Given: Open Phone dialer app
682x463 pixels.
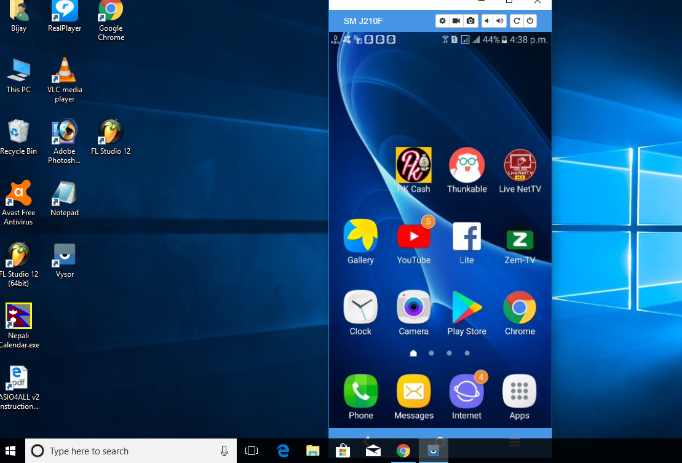Looking at the screenshot, I should pyautogui.click(x=360, y=397).
